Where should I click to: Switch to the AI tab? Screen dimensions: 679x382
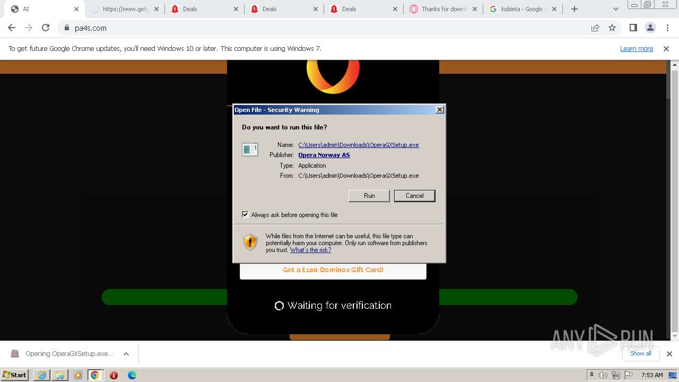click(x=45, y=9)
